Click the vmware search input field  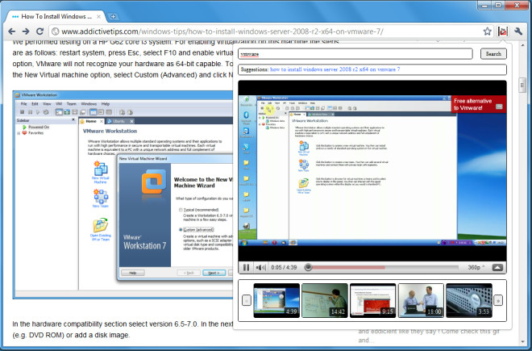(355, 54)
